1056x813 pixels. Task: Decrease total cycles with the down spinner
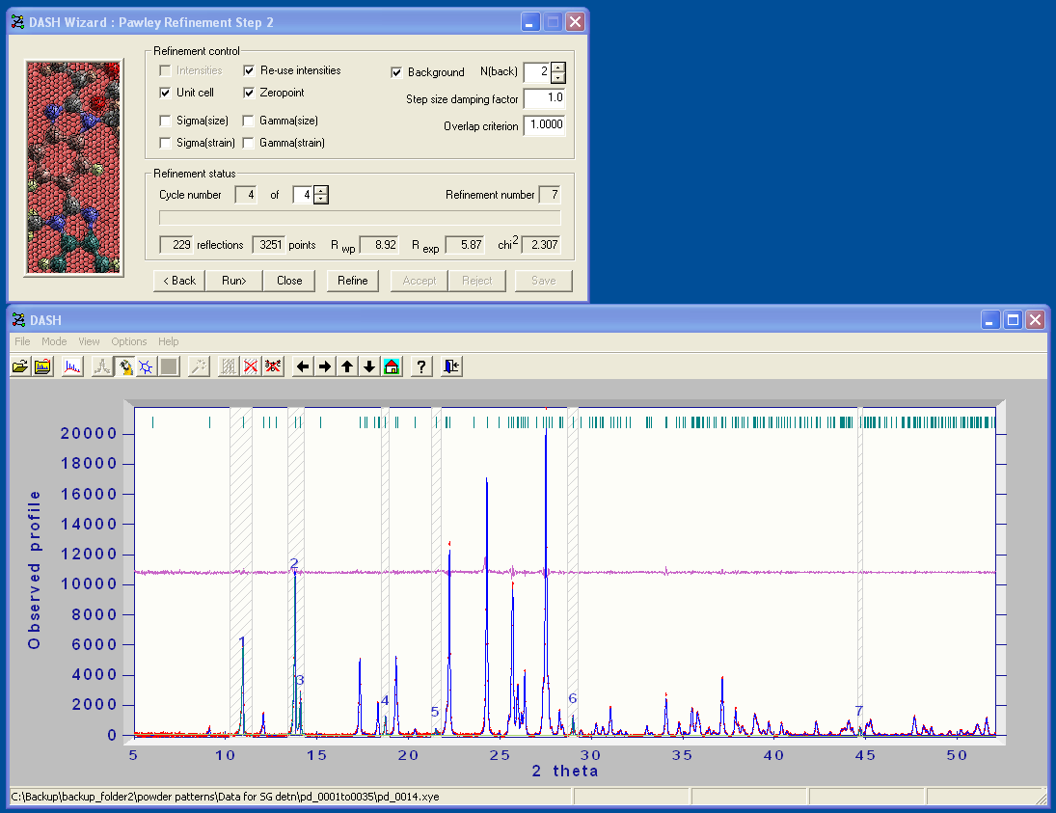pos(321,200)
